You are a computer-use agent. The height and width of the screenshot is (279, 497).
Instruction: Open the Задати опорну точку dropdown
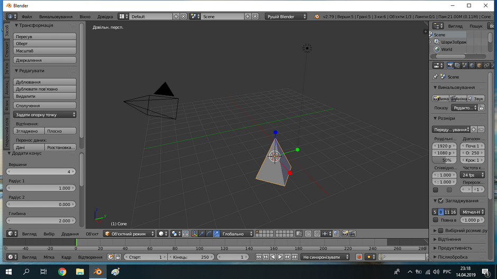tap(45, 115)
